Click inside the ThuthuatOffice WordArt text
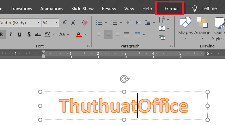The width and height of the screenshot is (225, 125). pyautogui.click(x=123, y=106)
